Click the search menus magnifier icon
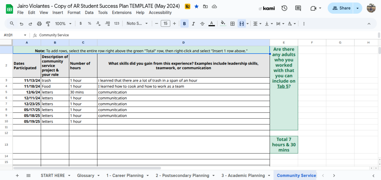This screenshot has height=180, width=381. coord(12,24)
